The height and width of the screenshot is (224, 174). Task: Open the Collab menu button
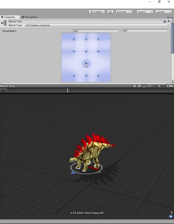(x=97, y=12)
